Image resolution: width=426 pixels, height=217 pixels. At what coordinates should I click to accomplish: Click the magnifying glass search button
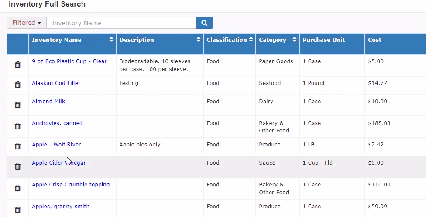204,23
